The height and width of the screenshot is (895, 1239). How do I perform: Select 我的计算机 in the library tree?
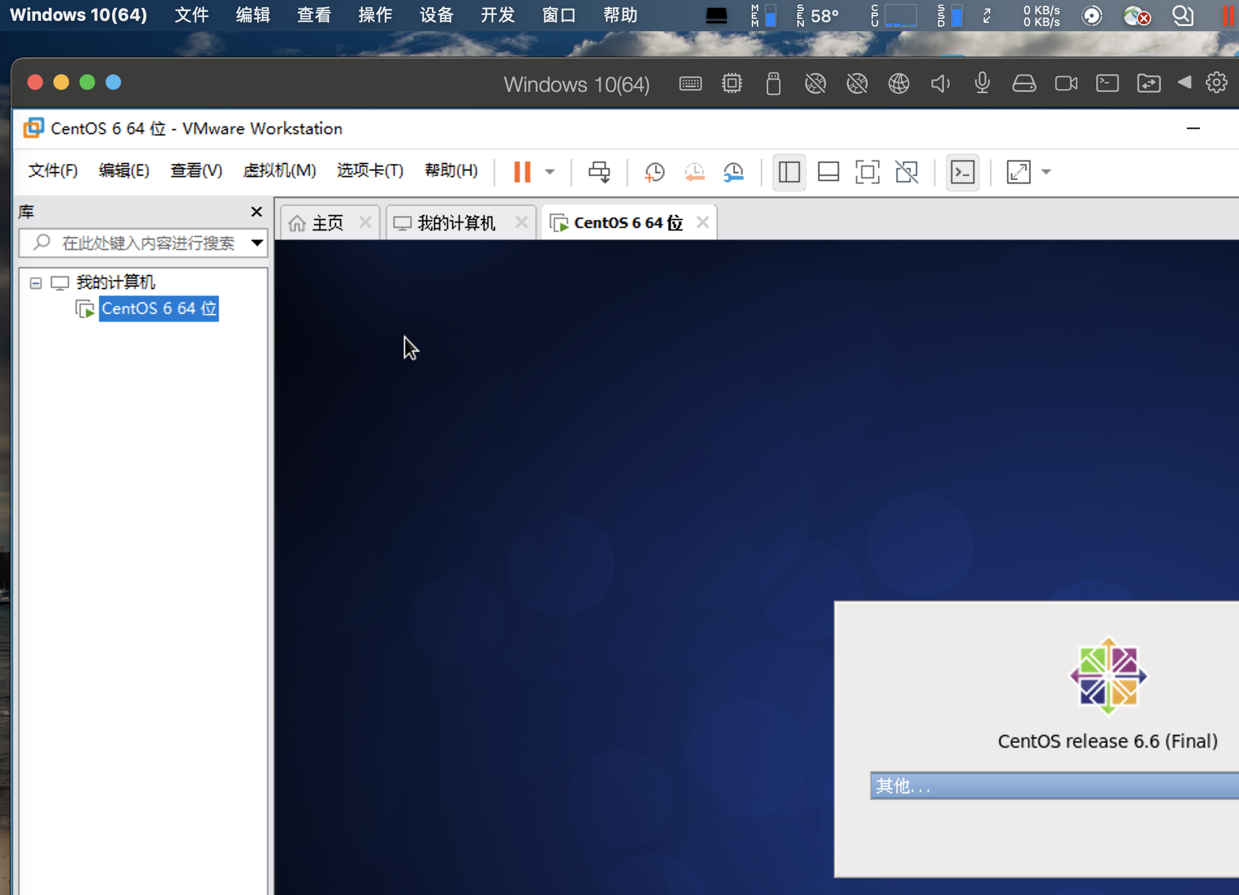coord(116,282)
